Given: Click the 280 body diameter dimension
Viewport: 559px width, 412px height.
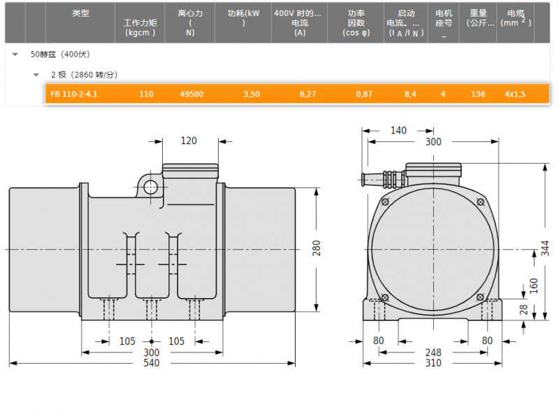Looking at the screenshot, I should pos(317,248).
